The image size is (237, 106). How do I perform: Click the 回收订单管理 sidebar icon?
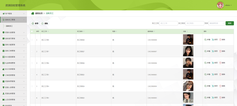click(4, 51)
